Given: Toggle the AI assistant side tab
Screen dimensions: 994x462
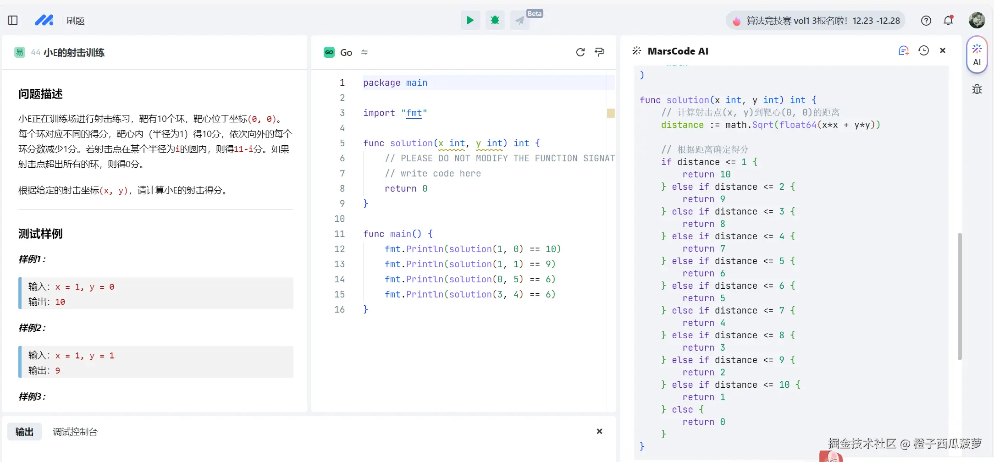Looking at the screenshot, I should click(x=977, y=55).
